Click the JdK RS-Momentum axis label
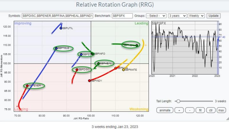229x129 pixels. [1, 66]
